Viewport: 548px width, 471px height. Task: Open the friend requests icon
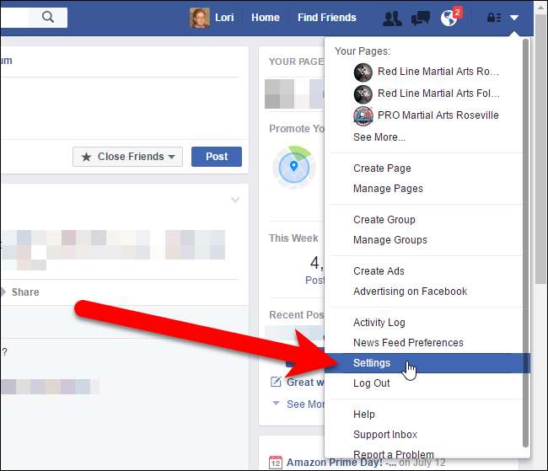point(392,19)
